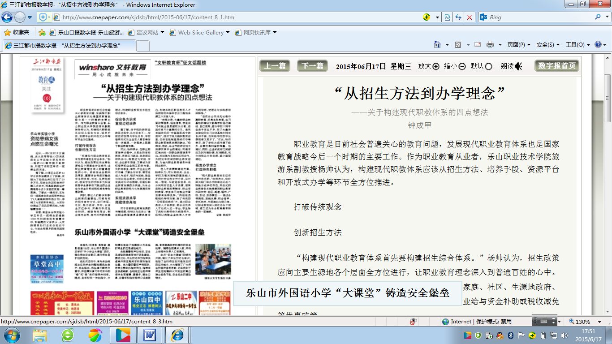
Task: Open the 安全(S) dropdown menu
Action: coord(547,45)
